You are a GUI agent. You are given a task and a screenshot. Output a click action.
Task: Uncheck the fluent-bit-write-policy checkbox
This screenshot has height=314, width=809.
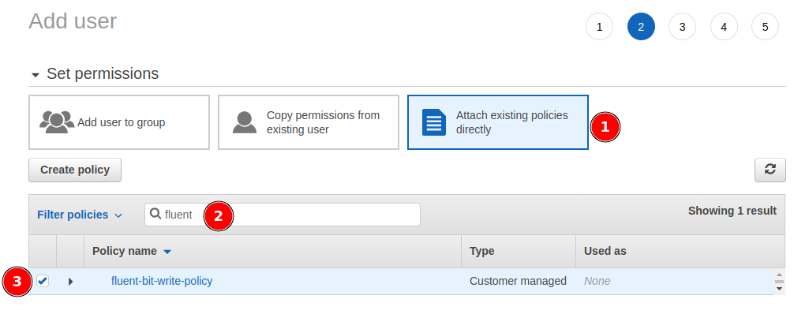[43, 281]
